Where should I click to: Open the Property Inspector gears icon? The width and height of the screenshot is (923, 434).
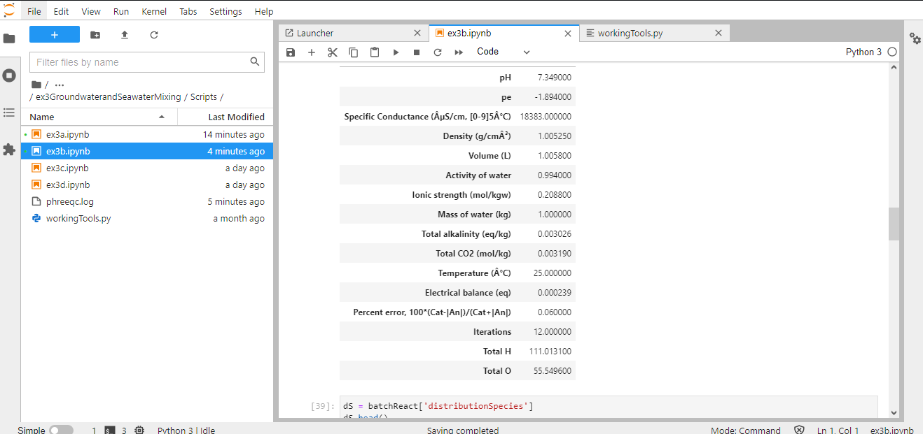click(x=915, y=38)
